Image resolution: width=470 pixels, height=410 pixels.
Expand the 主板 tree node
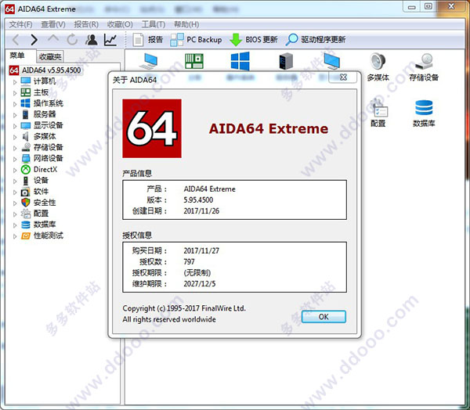(15, 92)
